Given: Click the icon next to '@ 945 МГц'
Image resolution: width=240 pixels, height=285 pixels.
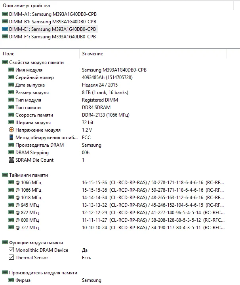Looking at the screenshot, I should coord(11,205).
